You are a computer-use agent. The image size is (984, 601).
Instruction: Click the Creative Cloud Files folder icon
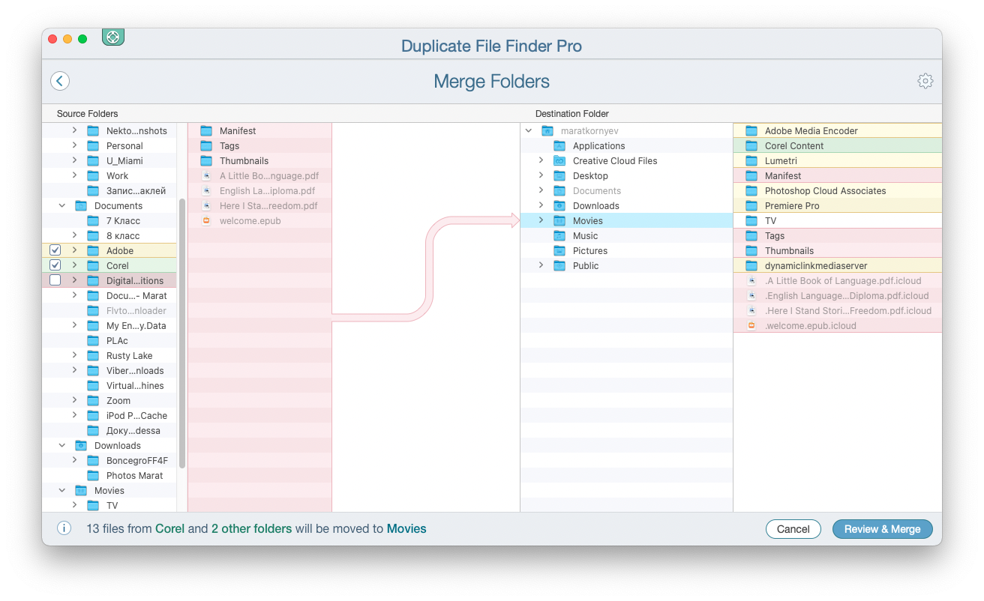coord(559,160)
